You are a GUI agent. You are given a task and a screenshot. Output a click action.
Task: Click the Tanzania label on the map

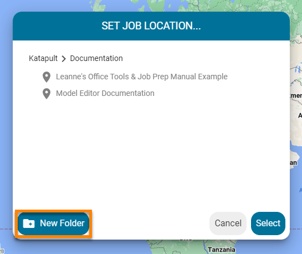coord(222,250)
